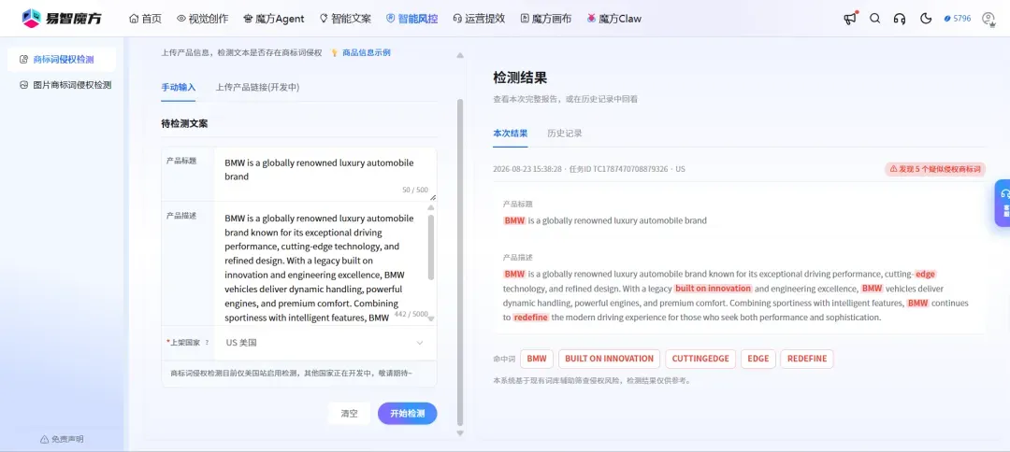Switch to the 历史记录 tab
This screenshot has width=1010, height=452.
(564, 134)
